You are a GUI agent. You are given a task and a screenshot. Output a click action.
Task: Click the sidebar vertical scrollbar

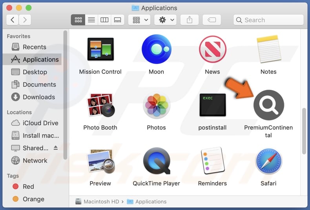[x=65, y=95]
